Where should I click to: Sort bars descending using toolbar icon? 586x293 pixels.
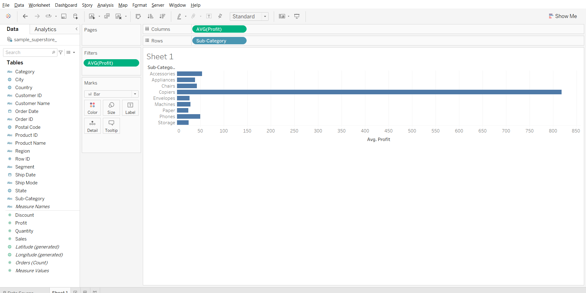click(x=162, y=16)
